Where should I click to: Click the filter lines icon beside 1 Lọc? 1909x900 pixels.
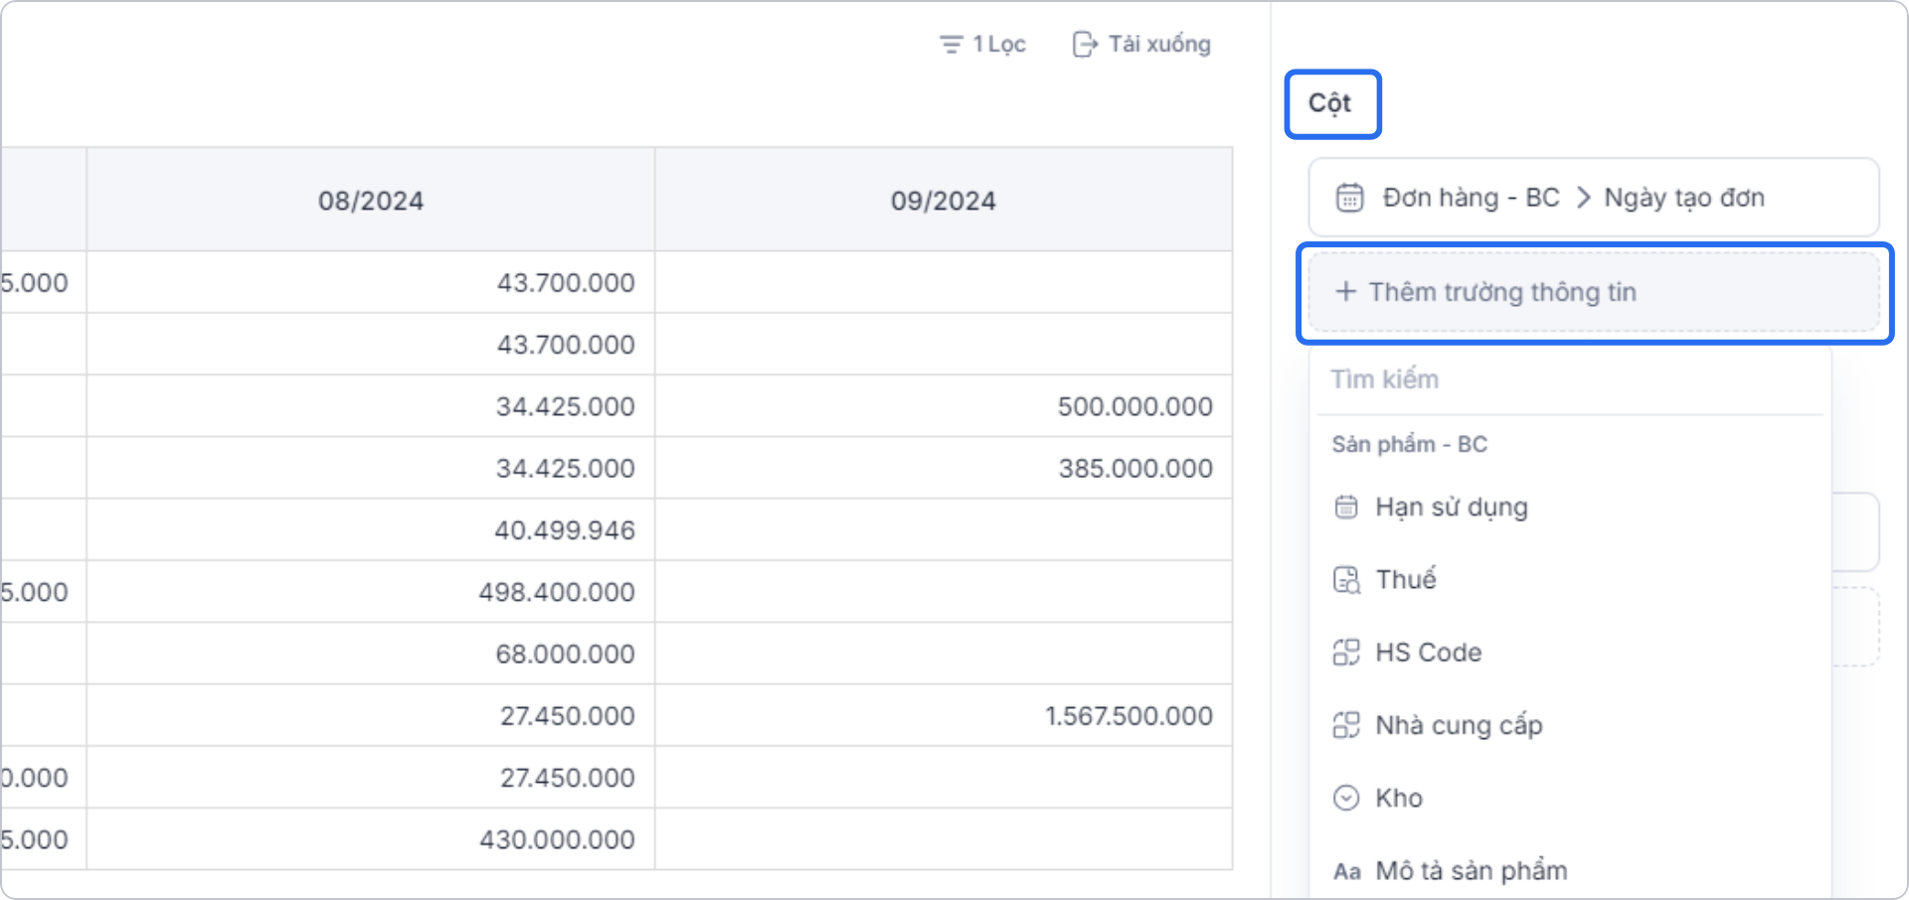[x=951, y=45]
